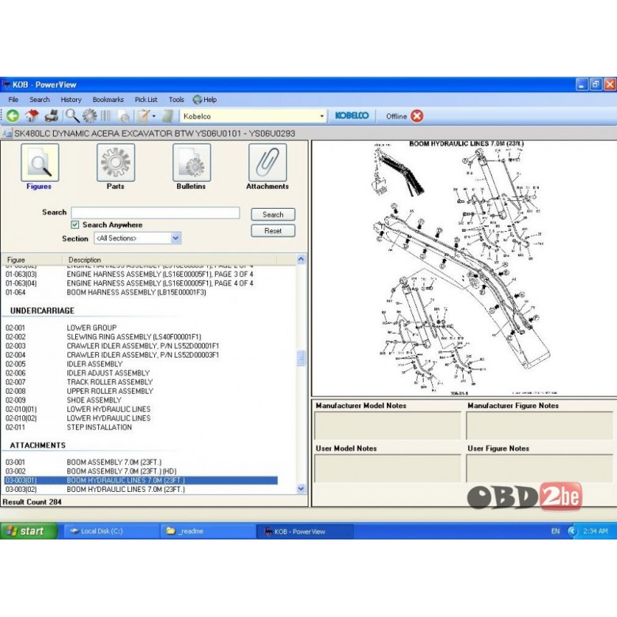Screen dimensions: 617x617
Task: Open the Bookmarks menu
Action: tap(108, 100)
